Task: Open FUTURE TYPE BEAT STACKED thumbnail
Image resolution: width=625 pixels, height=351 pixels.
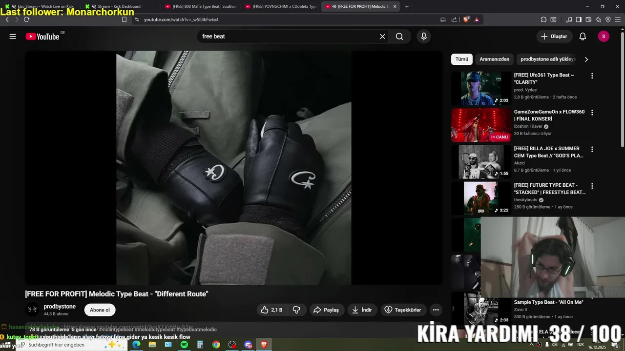Action: (480, 198)
